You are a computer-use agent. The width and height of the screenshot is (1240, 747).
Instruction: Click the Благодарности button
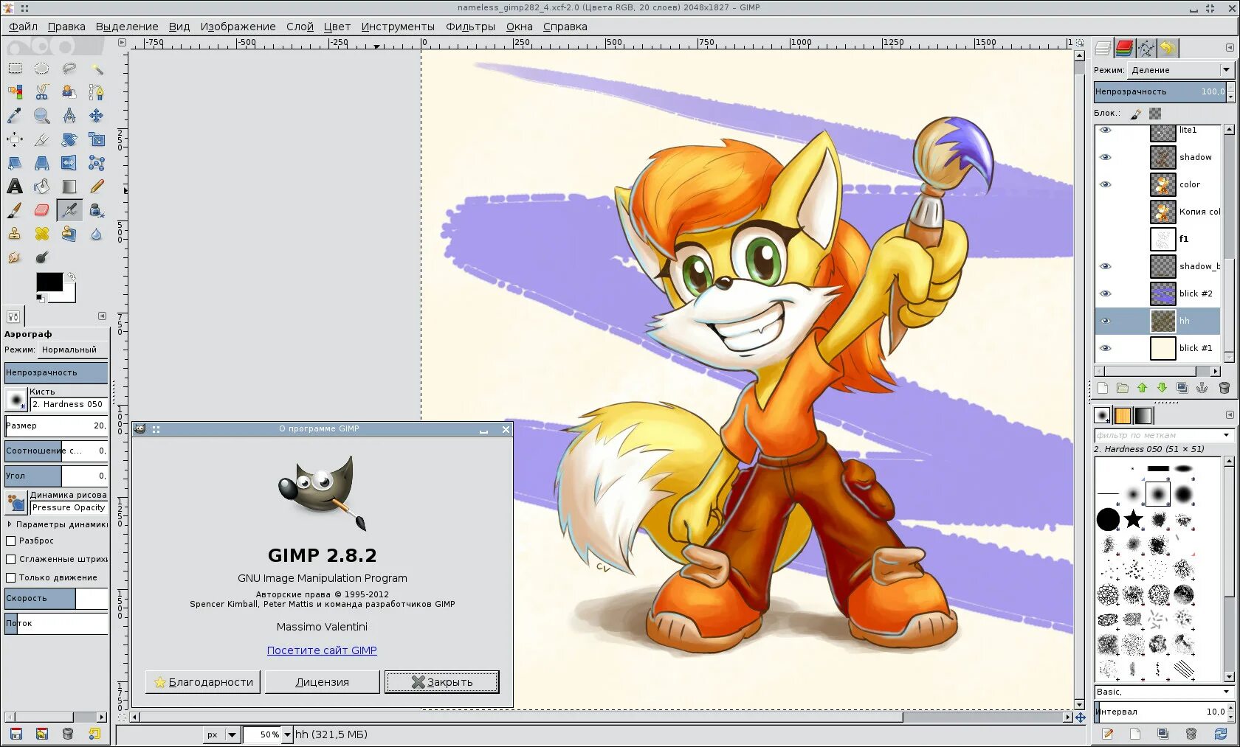coord(203,682)
